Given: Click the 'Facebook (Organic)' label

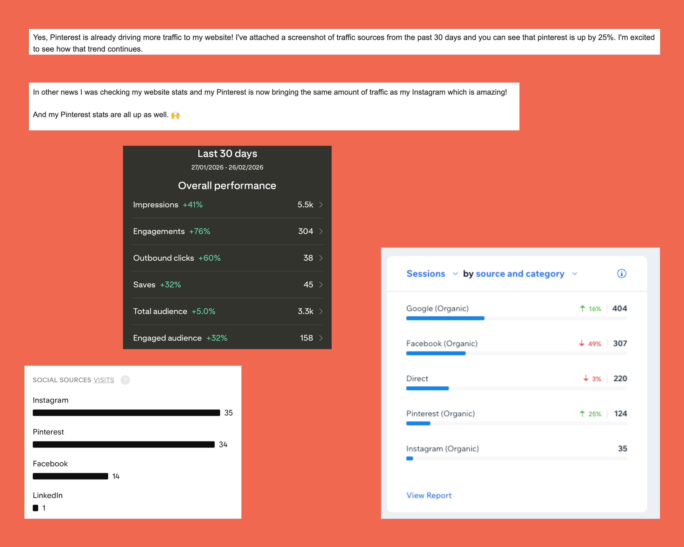Looking at the screenshot, I should coord(442,344).
